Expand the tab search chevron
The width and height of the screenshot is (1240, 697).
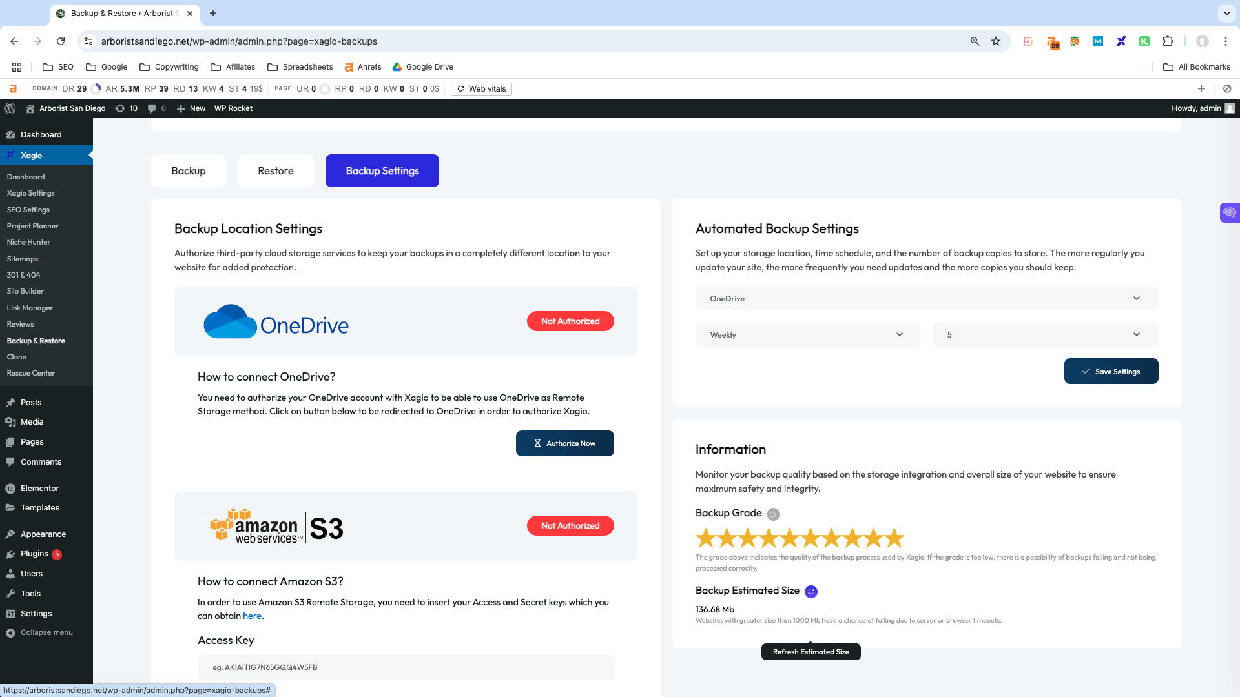click(1226, 13)
